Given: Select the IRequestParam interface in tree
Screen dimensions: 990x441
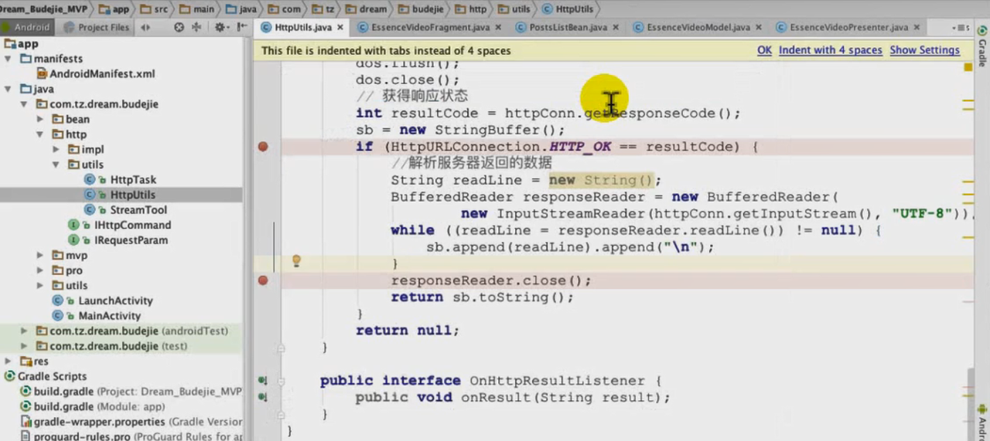Looking at the screenshot, I should (x=131, y=240).
